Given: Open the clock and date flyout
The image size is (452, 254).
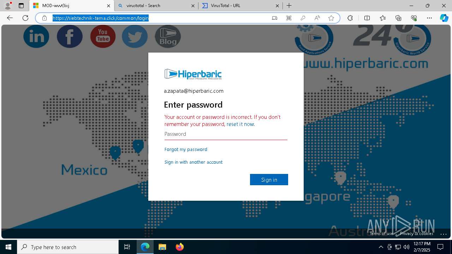Looking at the screenshot, I should pyautogui.click(x=422, y=247).
